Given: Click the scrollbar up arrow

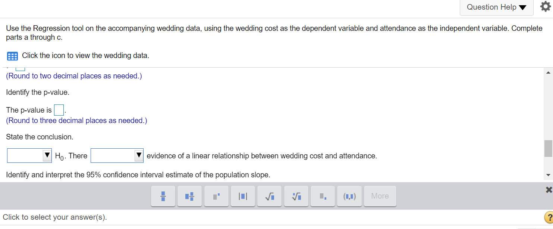Looking at the screenshot, I should click(x=548, y=73).
